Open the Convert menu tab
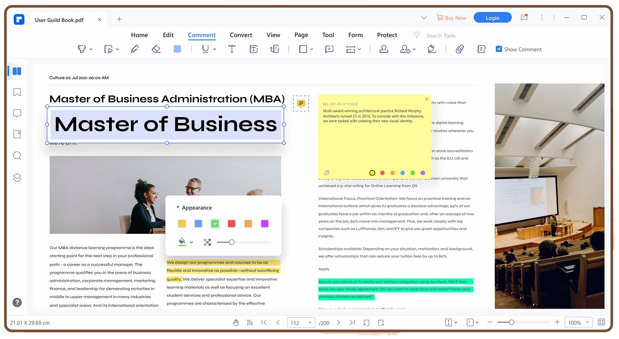 241,35
